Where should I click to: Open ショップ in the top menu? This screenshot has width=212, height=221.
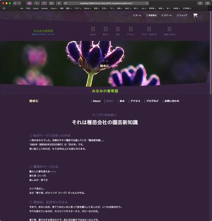tap(182, 15)
